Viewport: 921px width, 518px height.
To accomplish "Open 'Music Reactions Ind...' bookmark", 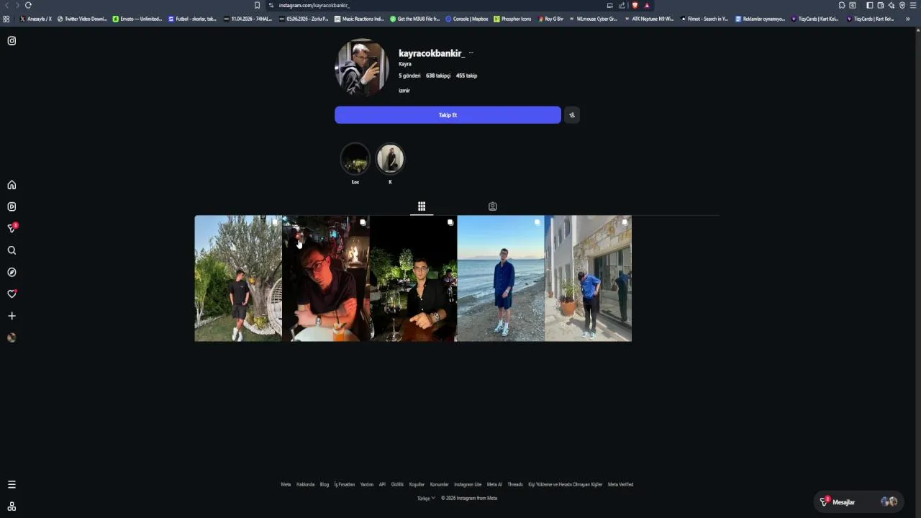I will [359, 19].
